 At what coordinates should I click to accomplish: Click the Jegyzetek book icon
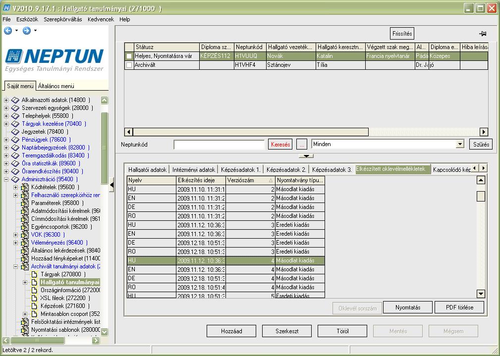pyautogui.click(x=15, y=132)
